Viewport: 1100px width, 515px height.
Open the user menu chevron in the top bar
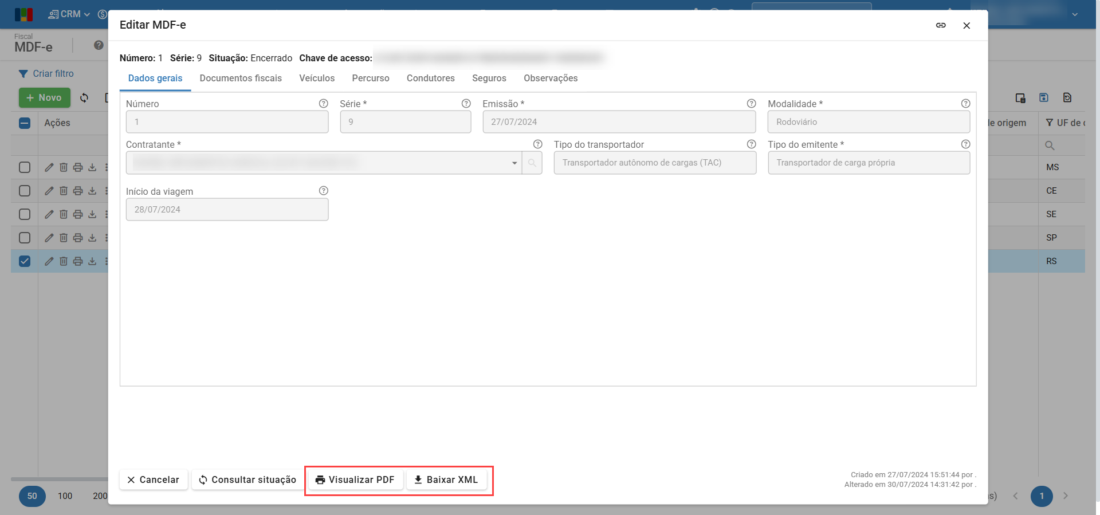[1075, 14]
